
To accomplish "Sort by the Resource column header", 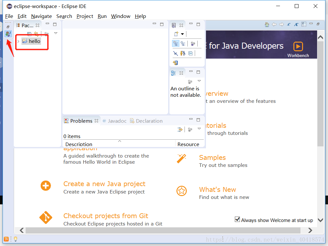I will [190, 144].
